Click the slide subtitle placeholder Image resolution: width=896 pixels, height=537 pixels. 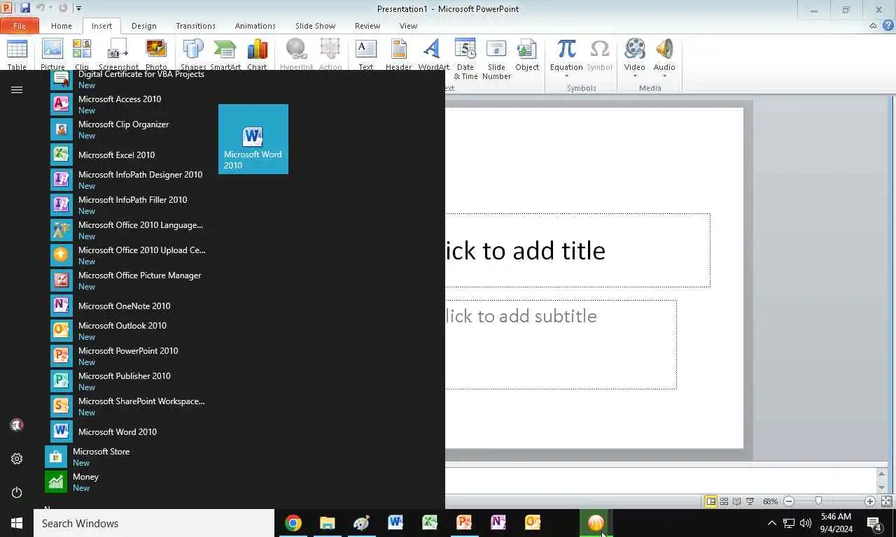click(x=561, y=345)
